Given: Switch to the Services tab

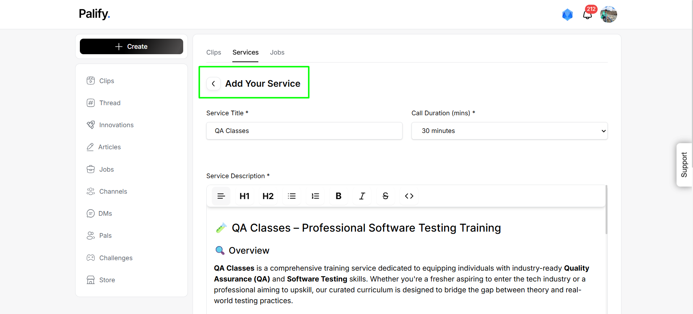Looking at the screenshot, I should 245,52.
